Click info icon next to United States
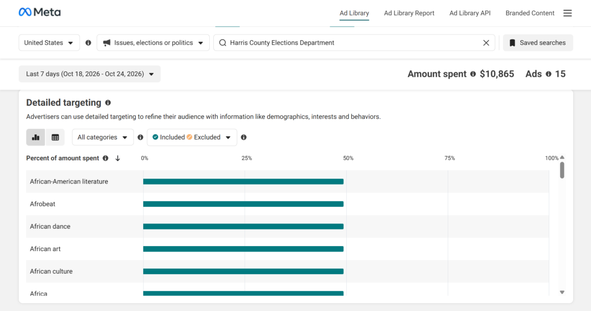The width and height of the screenshot is (591, 311). tap(88, 43)
